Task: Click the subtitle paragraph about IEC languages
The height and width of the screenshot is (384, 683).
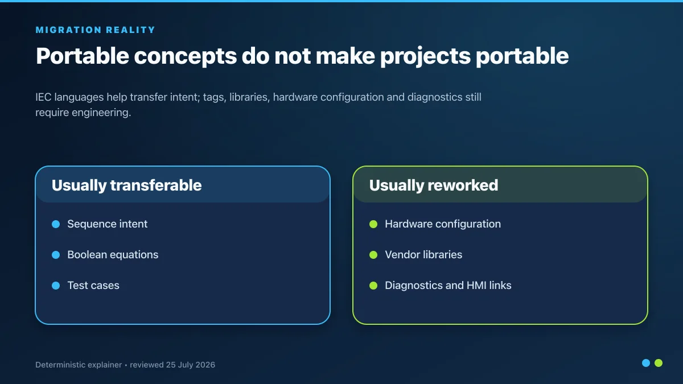Action: [x=258, y=105]
